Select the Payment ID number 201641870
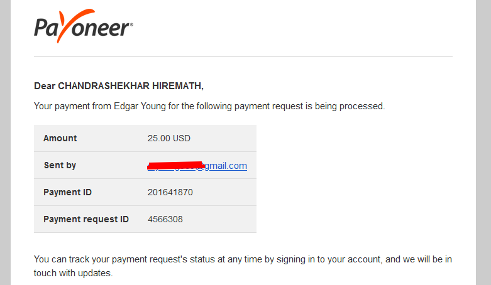This screenshot has height=285, width=491. [x=170, y=192]
